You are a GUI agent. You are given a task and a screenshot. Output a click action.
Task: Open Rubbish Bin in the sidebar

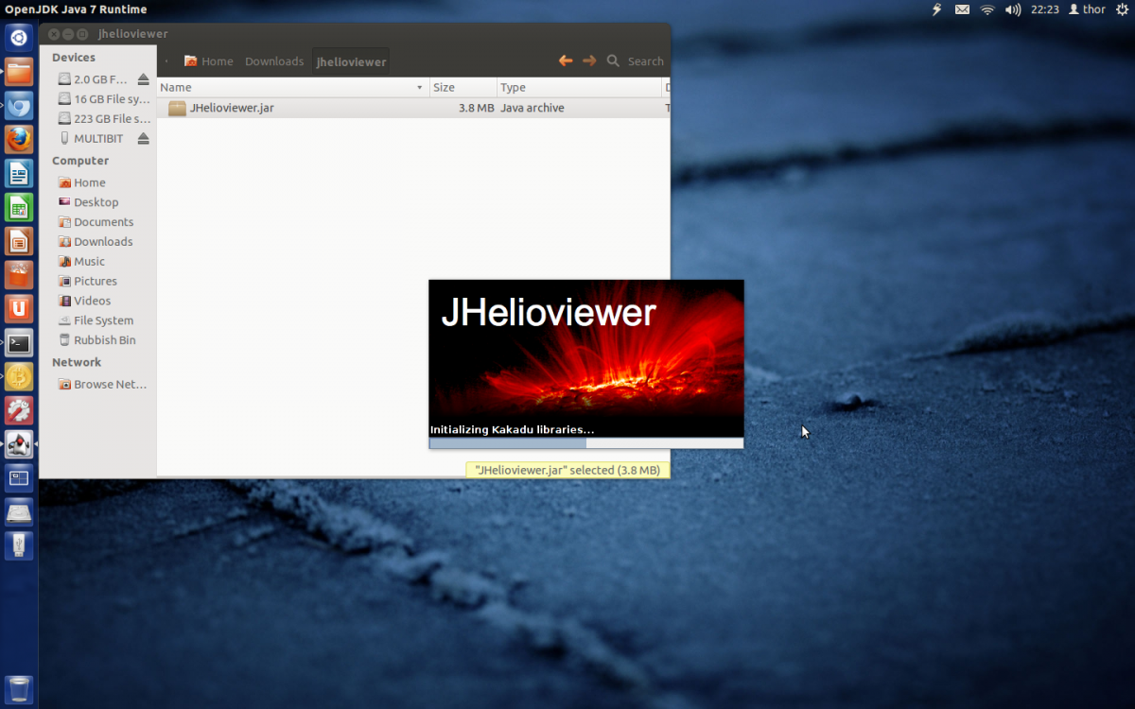click(x=96, y=340)
